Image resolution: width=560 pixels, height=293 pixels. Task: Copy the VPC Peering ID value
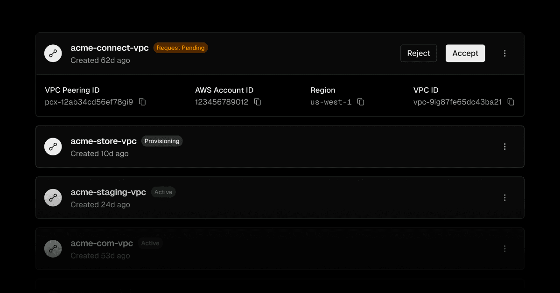pyautogui.click(x=142, y=102)
